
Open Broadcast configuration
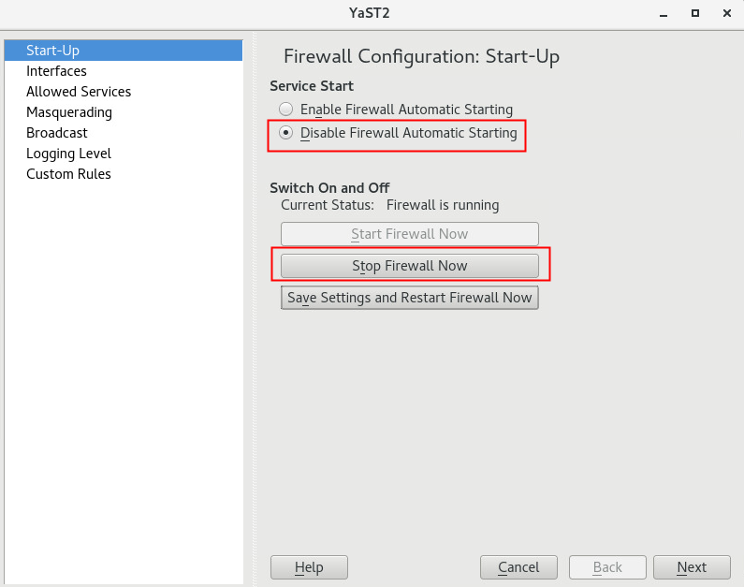(x=57, y=133)
